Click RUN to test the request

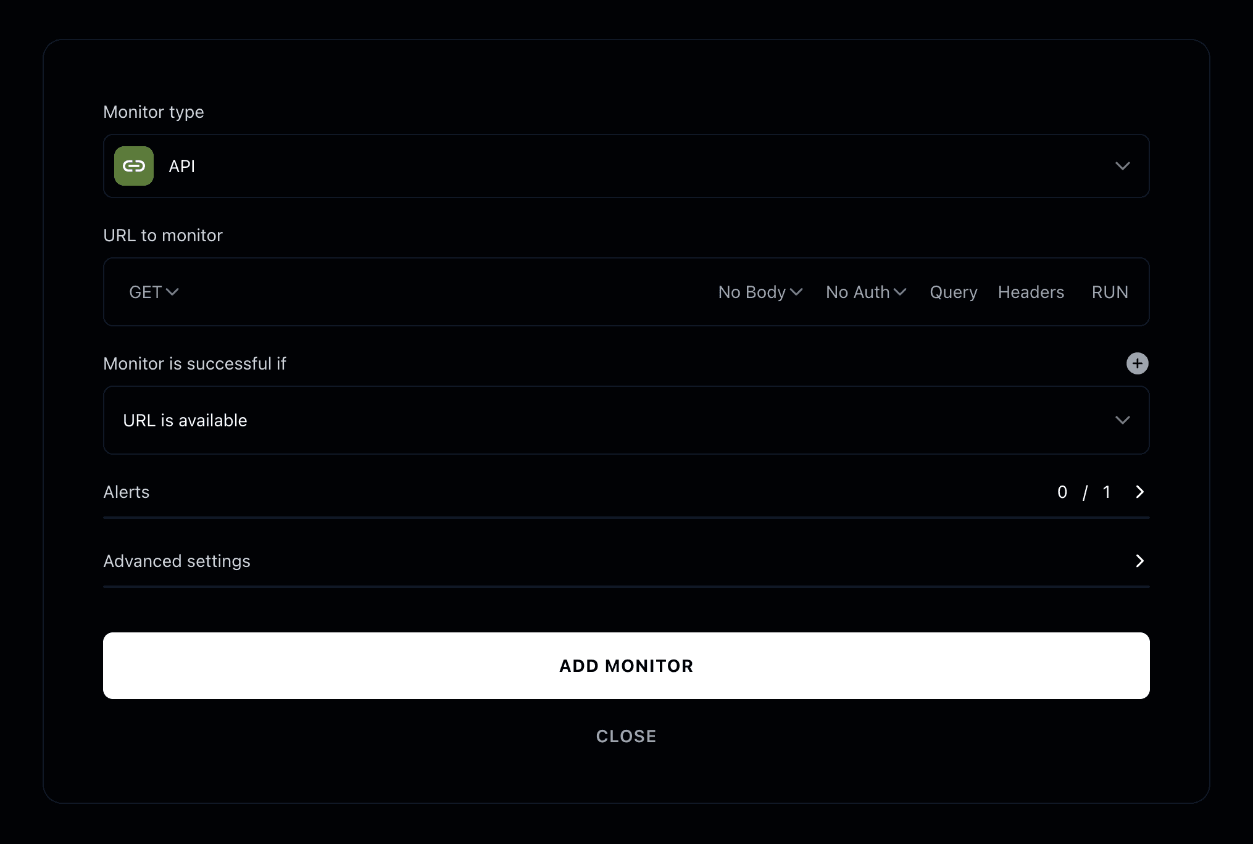pos(1109,292)
